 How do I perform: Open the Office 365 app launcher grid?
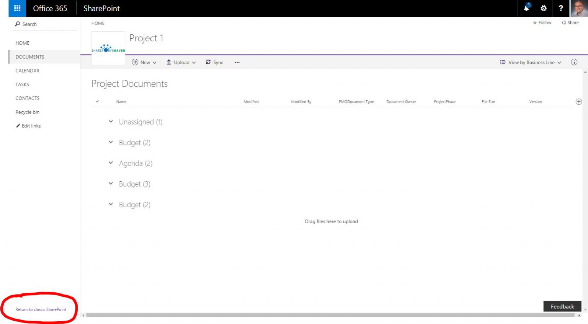click(x=17, y=8)
